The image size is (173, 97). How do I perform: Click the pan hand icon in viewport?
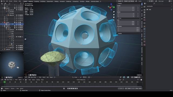click(x=114, y=15)
